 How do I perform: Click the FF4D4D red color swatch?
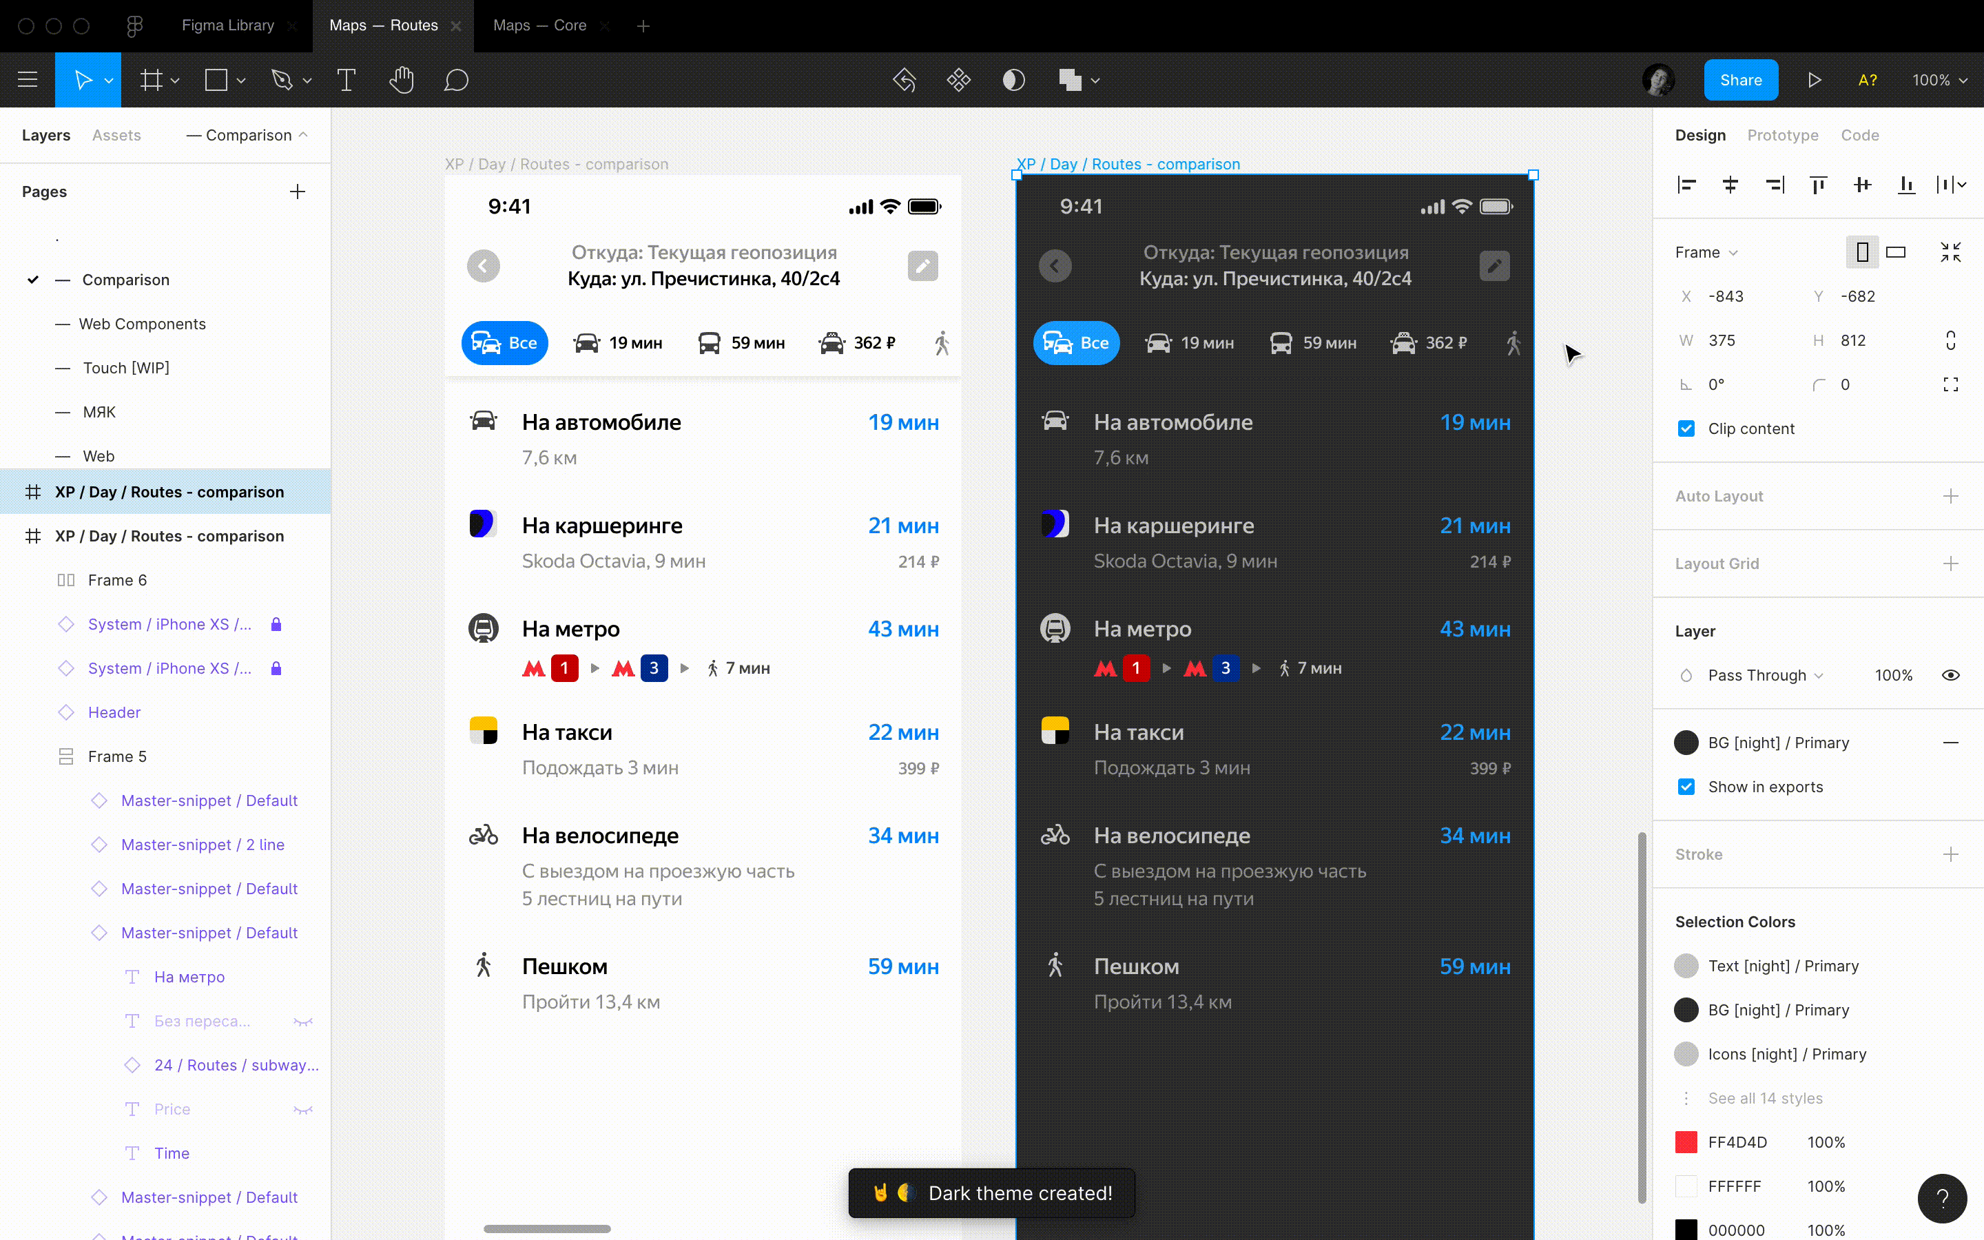[x=1686, y=1142]
